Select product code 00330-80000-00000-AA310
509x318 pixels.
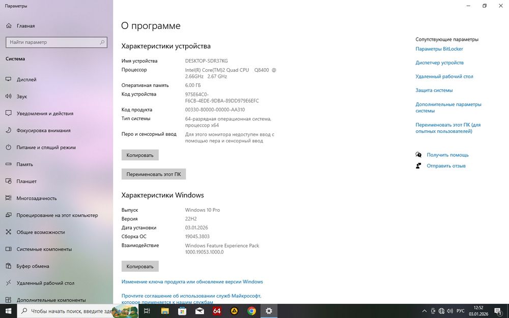pos(215,110)
